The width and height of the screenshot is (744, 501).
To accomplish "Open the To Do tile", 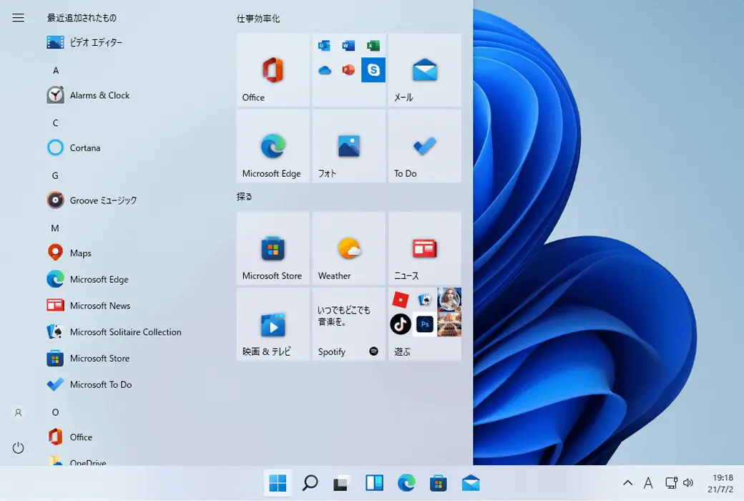I will [x=425, y=146].
